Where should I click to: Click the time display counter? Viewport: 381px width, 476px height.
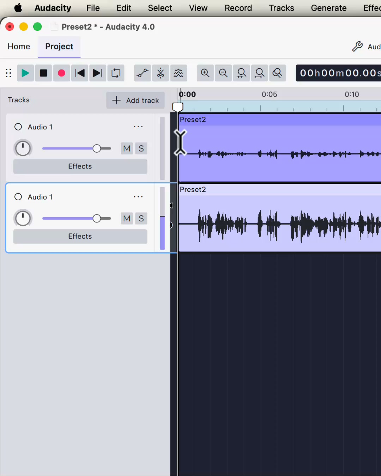pos(338,73)
